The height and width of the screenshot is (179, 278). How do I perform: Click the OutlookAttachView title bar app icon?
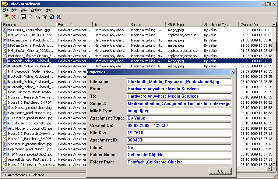pos(4,4)
